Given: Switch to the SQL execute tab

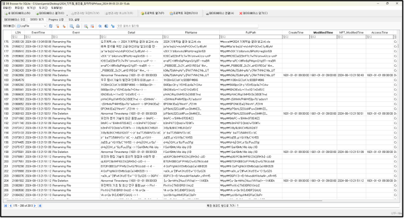Looking at the screenshot, I should coord(74,19).
